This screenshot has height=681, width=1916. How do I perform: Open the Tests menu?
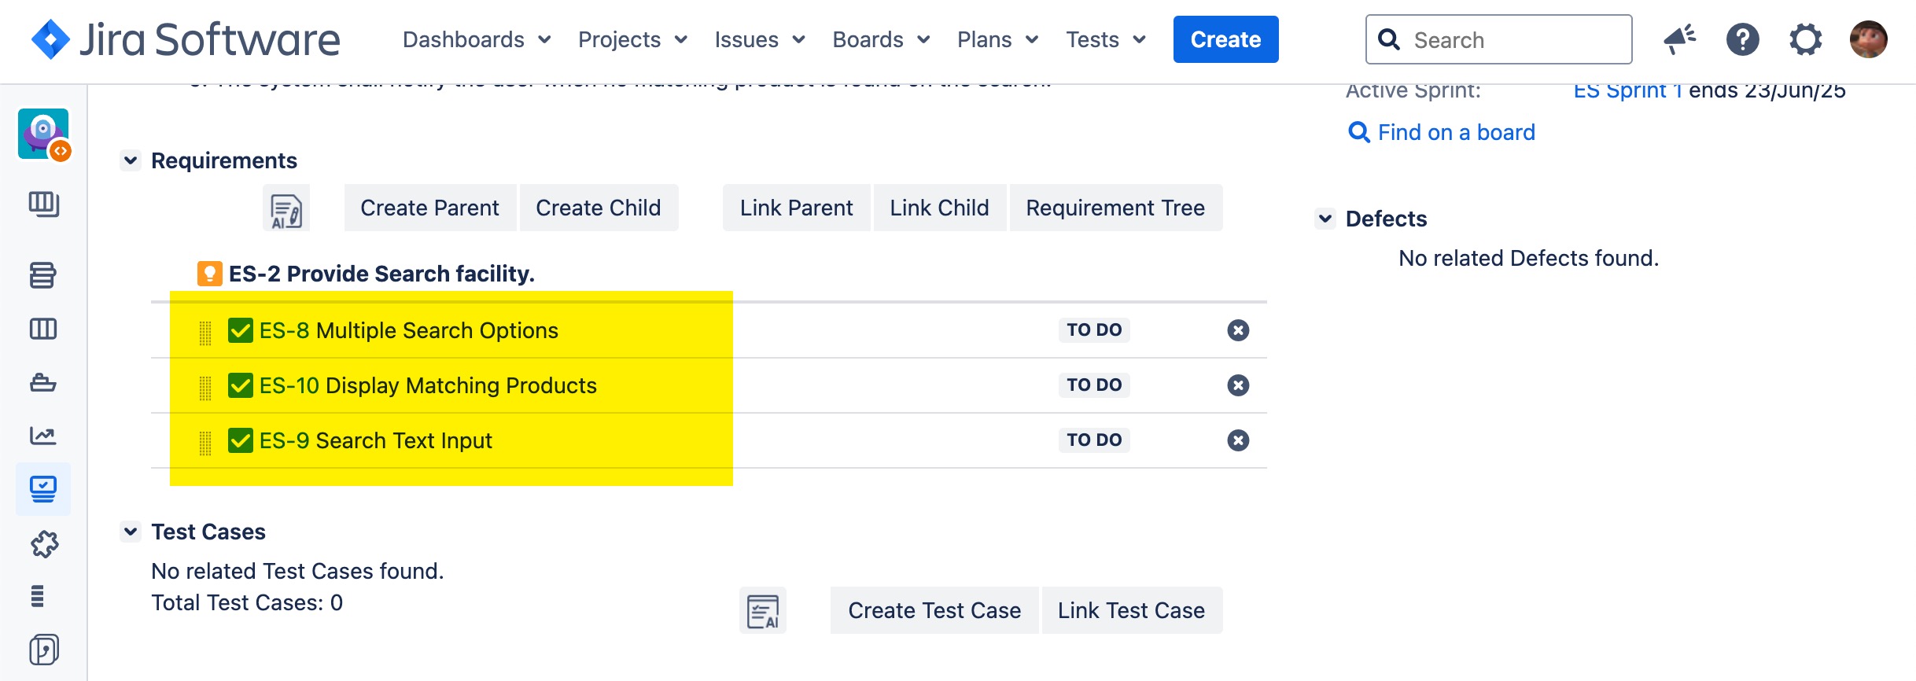pos(1105,39)
